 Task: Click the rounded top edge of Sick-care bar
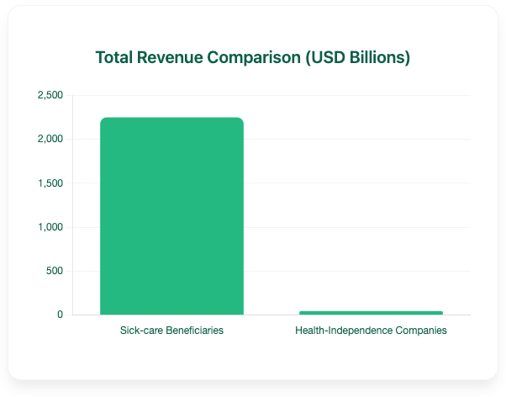coord(171,119)
